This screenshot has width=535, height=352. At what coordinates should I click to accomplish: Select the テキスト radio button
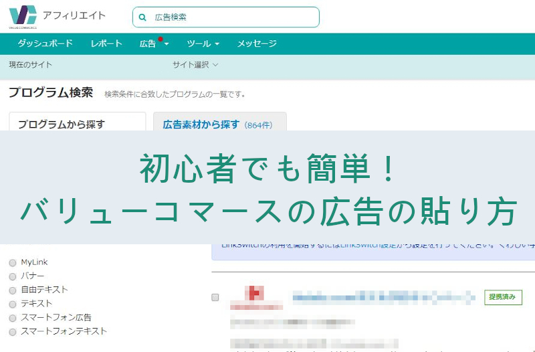tap(13, 304)
